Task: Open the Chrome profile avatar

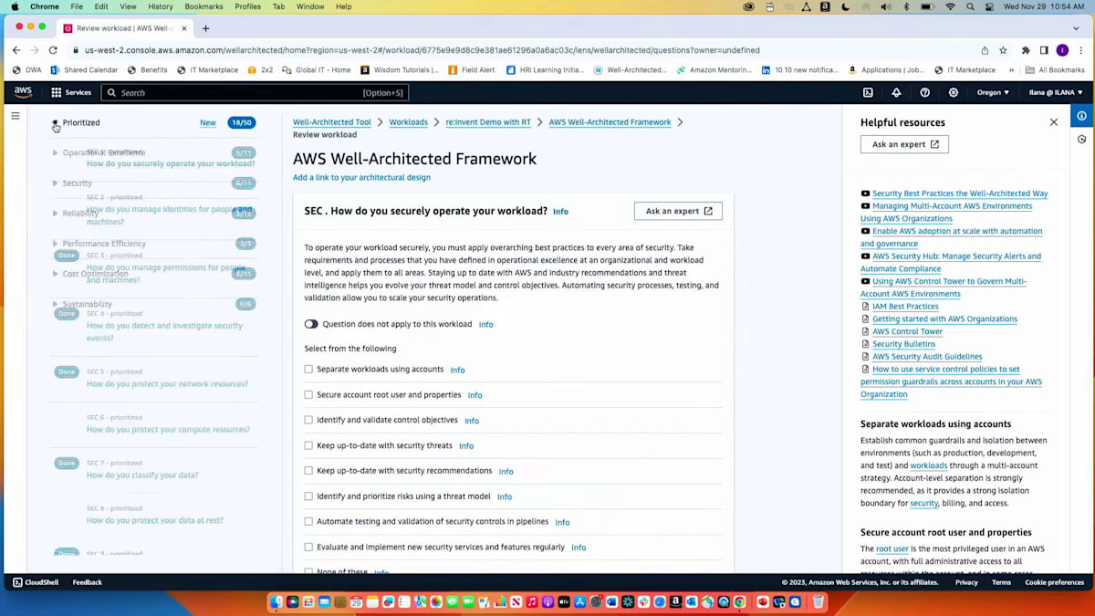Action: click(1062, 50)
